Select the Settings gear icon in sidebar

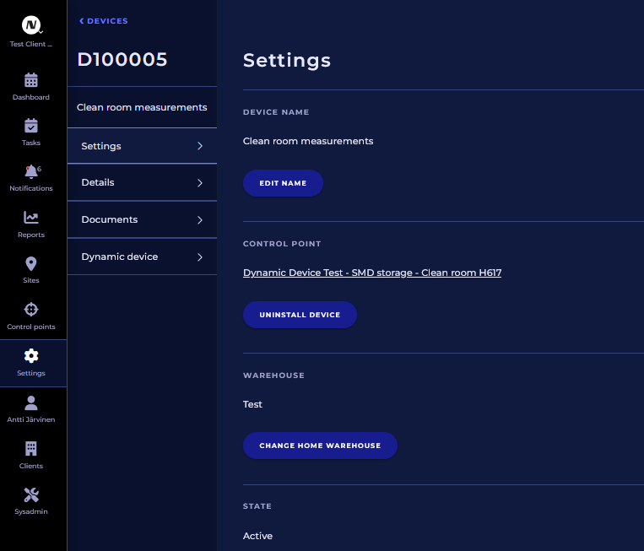coord(31,356)
